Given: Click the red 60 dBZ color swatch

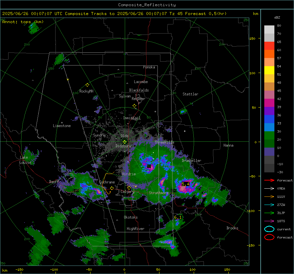Looking at the screenshot, I should click(269, 46).
